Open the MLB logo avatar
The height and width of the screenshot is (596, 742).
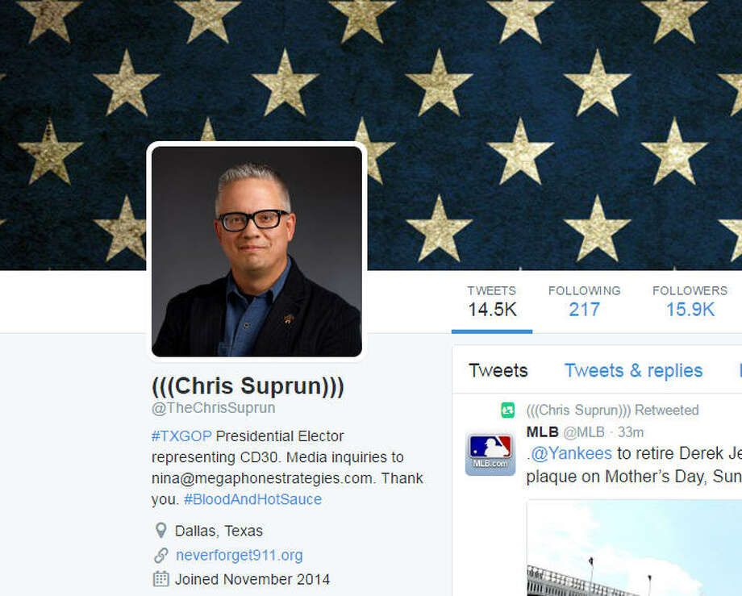click(490, 454)
